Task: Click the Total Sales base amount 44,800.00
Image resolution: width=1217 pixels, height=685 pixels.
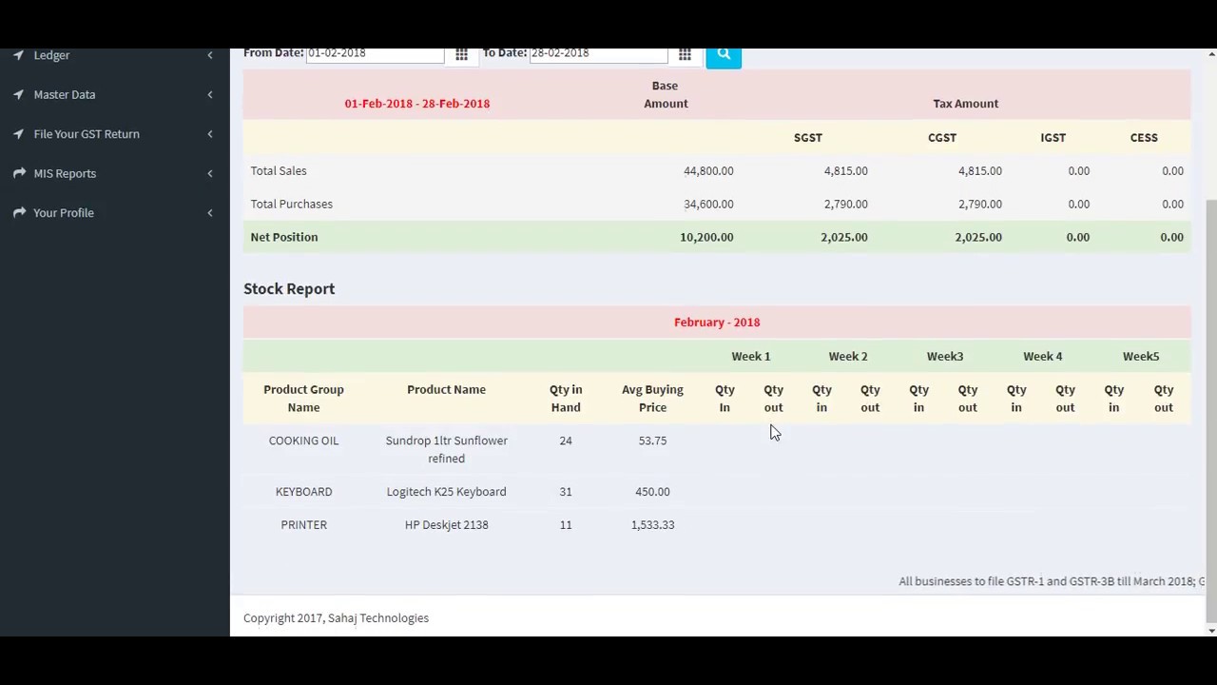Action: pyautogui.click(x=708, y=171)
